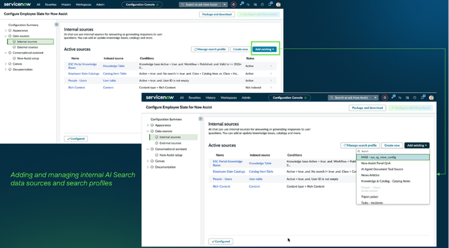This screenshot has width=449, height=248.
Task: Open chat bubbles icon in back window header
Action: [248, 4]
